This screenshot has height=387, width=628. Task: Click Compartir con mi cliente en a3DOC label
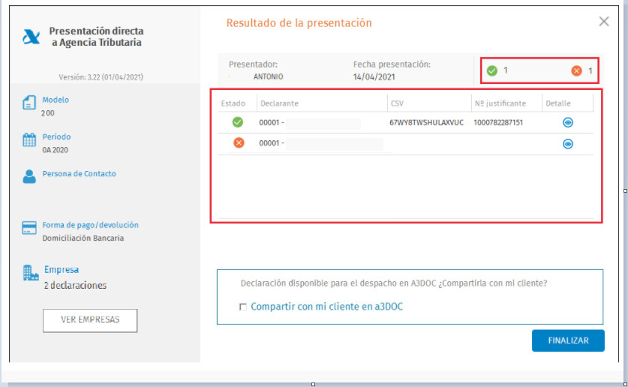[327, 307]
